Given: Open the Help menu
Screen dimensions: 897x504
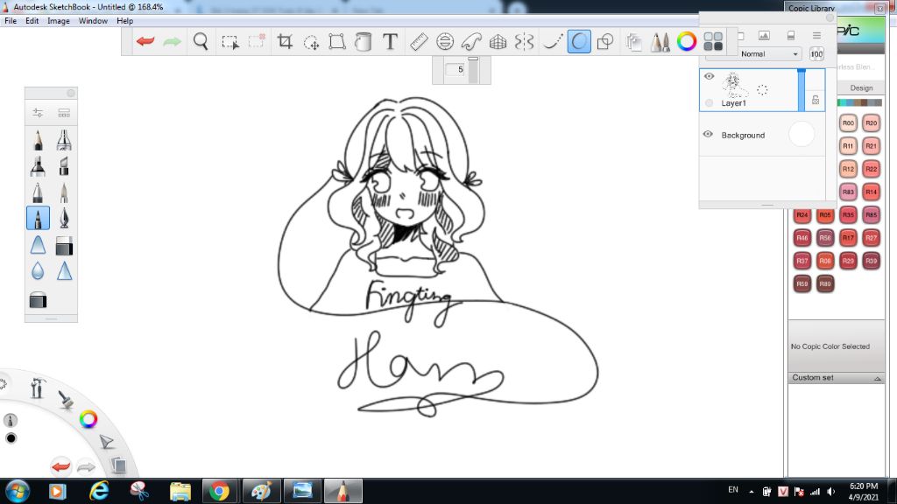Looking at the screenshot, I should [124, 21].
